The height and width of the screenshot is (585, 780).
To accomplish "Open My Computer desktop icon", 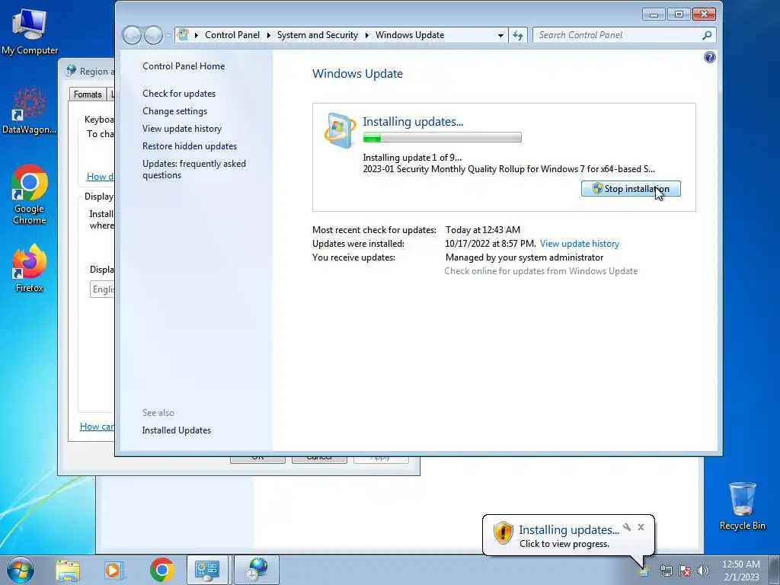I will pos(30,32).
